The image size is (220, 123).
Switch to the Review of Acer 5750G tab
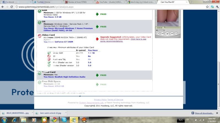(78, 2)
